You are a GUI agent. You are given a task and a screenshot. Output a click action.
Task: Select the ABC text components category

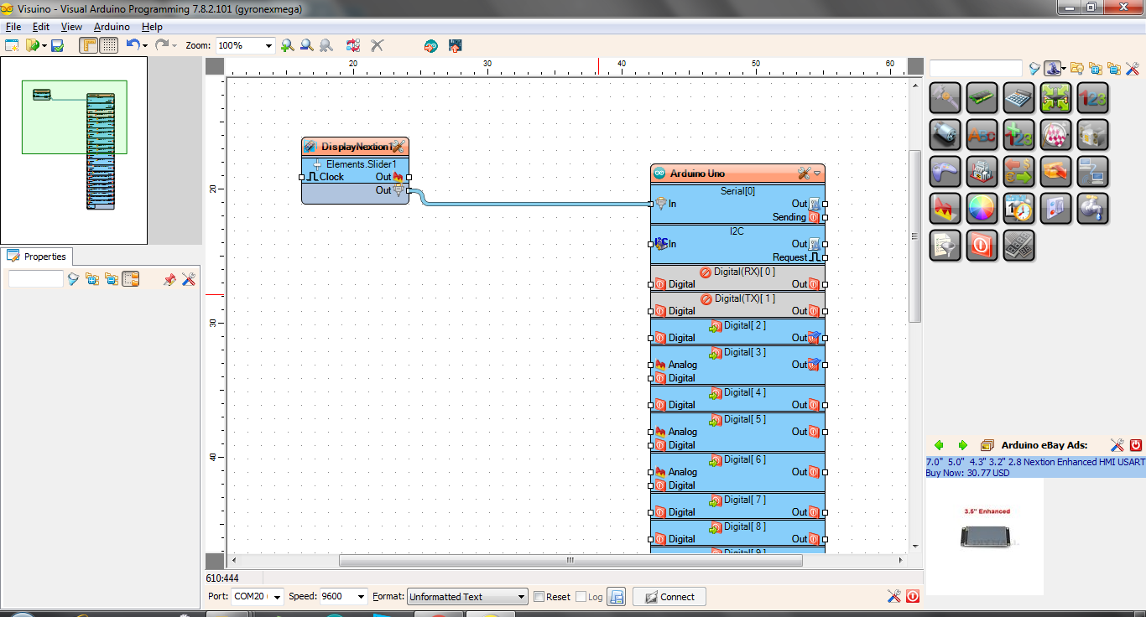click(x=982, y=134)
